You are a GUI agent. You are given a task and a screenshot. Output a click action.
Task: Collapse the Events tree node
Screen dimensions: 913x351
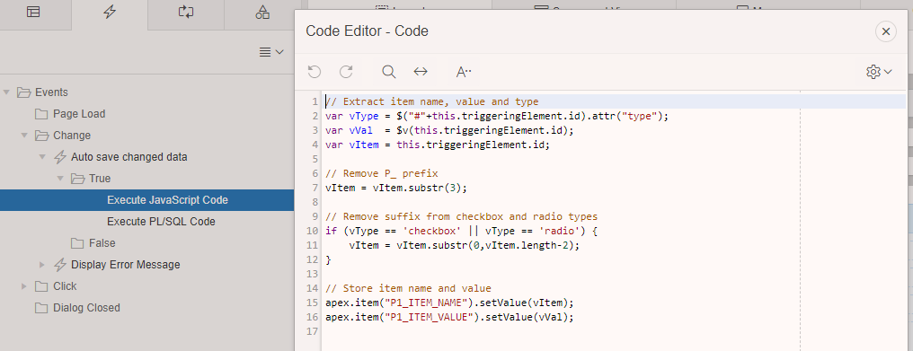point(7,92)
